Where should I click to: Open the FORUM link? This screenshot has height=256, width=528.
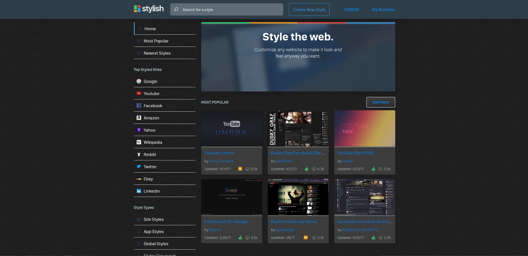pos(351,9)
